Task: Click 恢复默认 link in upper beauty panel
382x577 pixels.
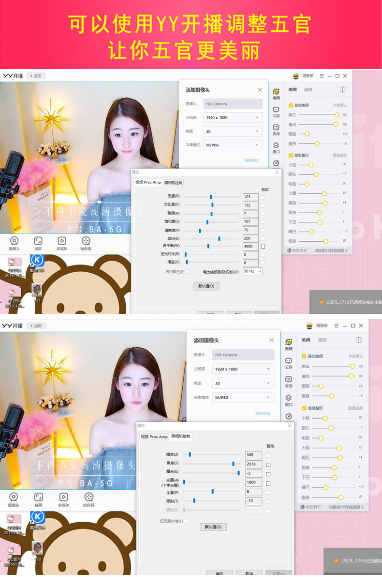Action: 340,105
